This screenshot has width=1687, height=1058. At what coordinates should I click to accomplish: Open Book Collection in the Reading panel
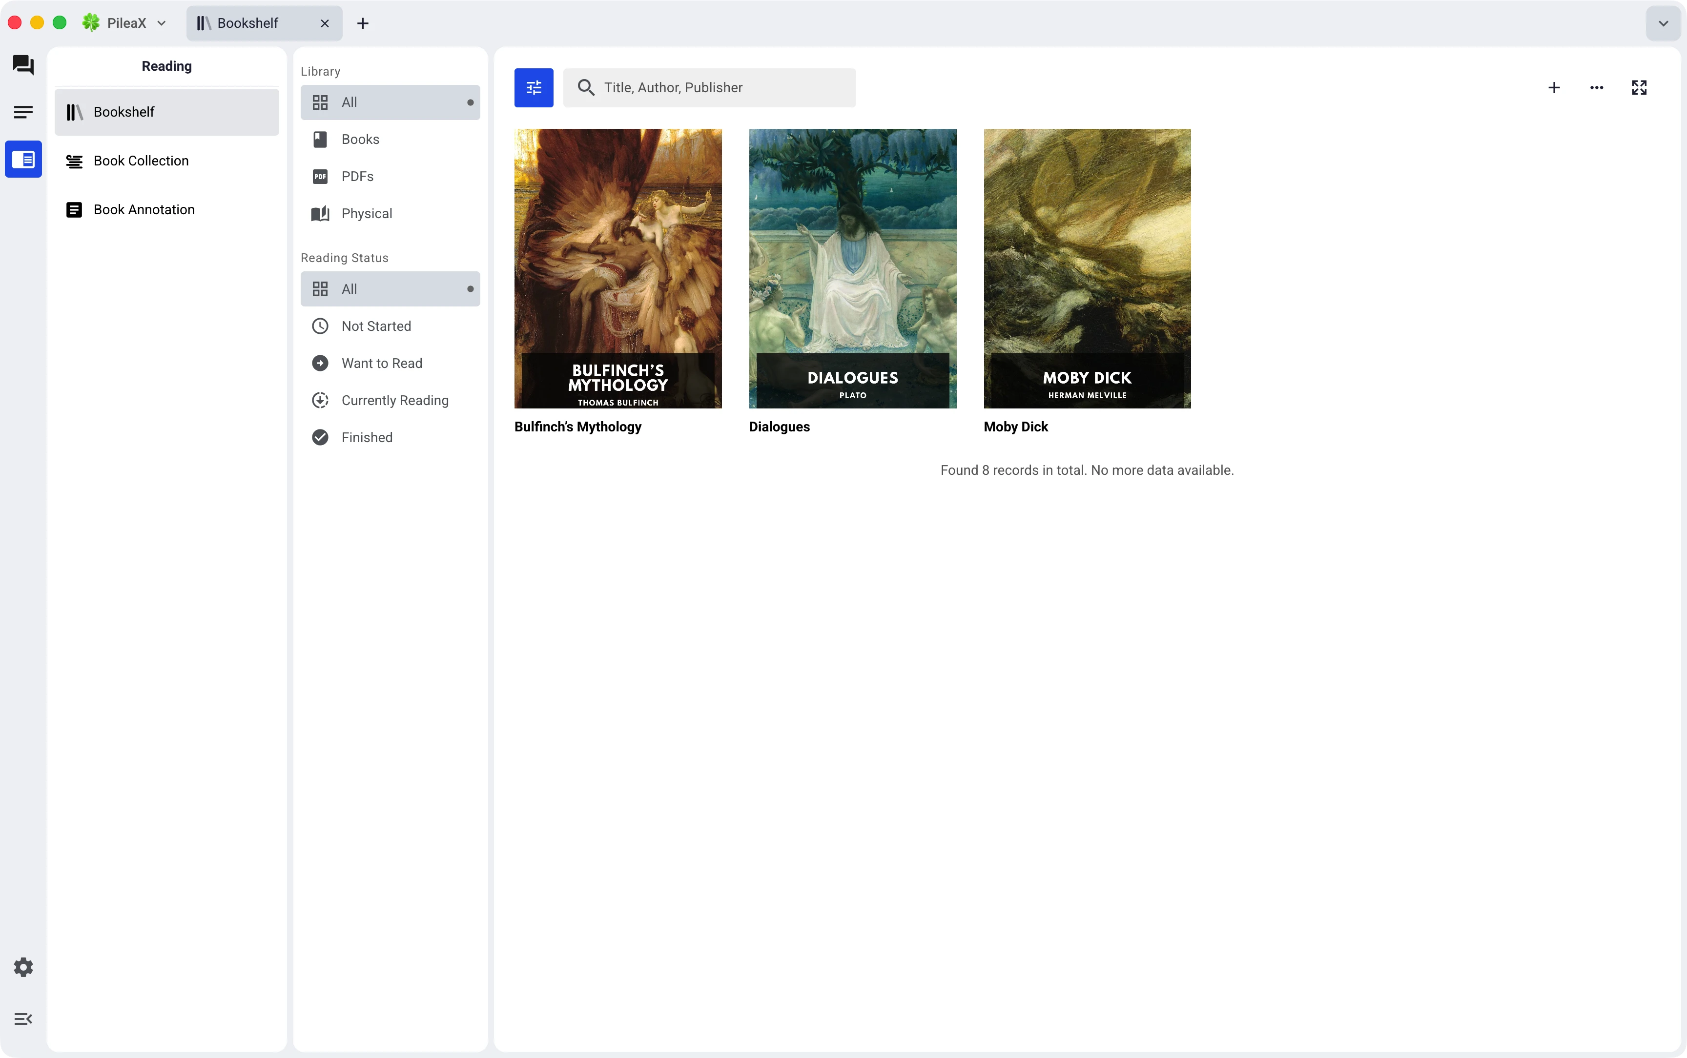tap(166, 161)
